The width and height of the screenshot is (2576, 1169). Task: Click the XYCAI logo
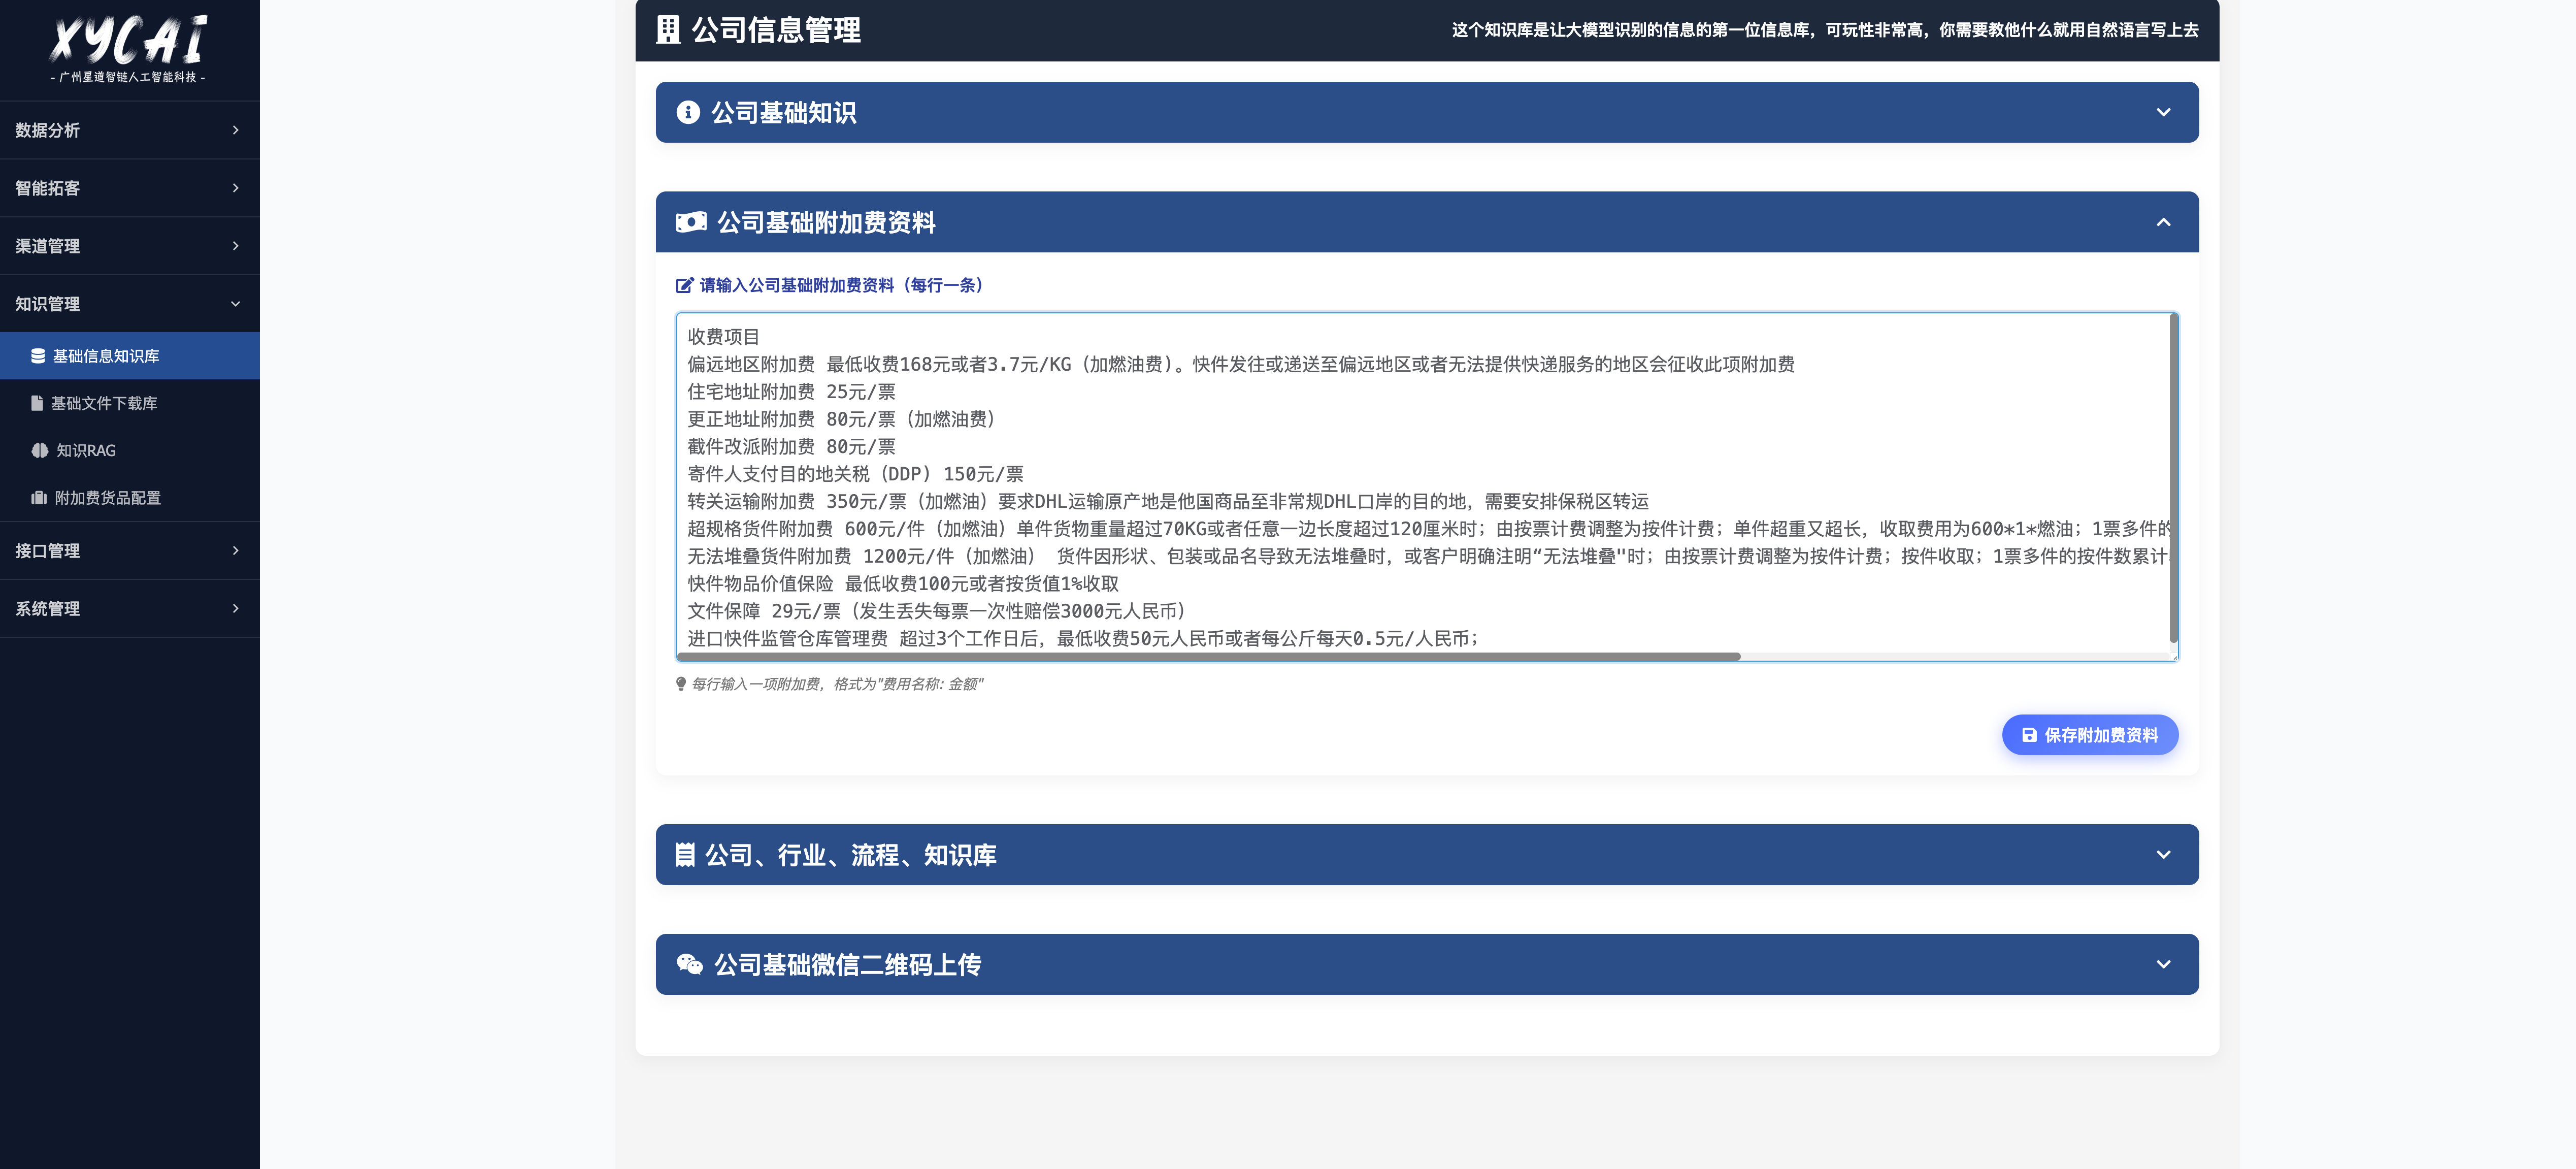point(129,49)
